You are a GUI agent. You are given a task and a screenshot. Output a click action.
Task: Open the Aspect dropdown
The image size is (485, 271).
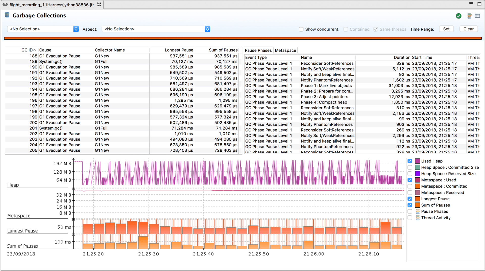click(x=156, y=29)
